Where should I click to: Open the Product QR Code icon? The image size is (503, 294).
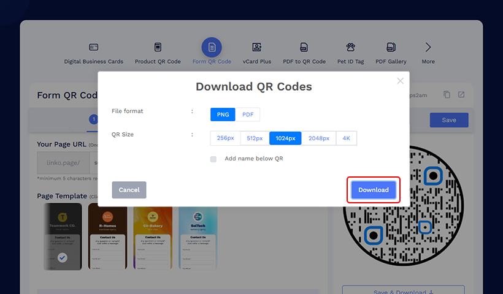point(158,47)
